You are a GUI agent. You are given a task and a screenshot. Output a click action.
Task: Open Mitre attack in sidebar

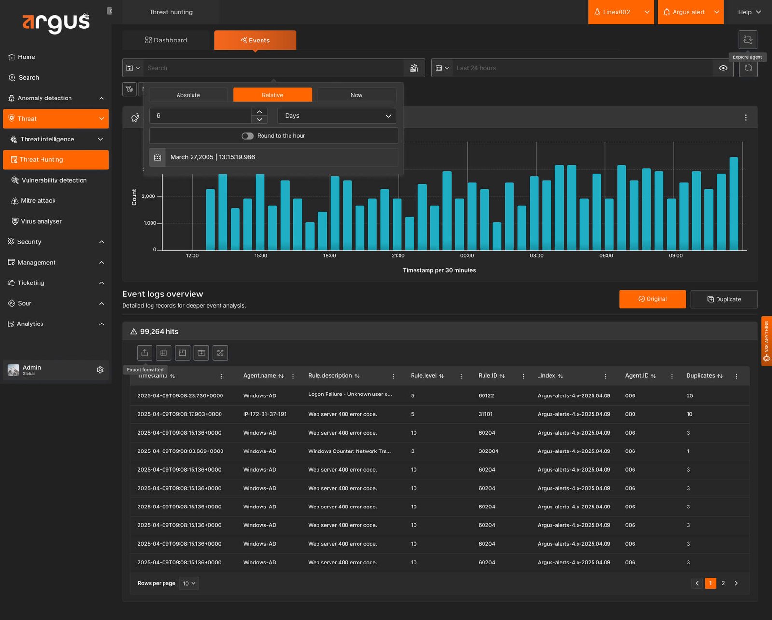pyautogui.click(x=38, y=201)
